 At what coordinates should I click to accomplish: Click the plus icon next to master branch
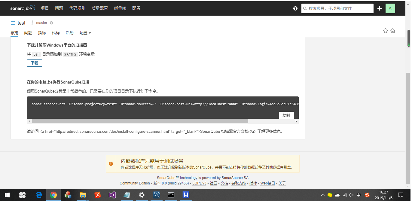pos(51,23)
